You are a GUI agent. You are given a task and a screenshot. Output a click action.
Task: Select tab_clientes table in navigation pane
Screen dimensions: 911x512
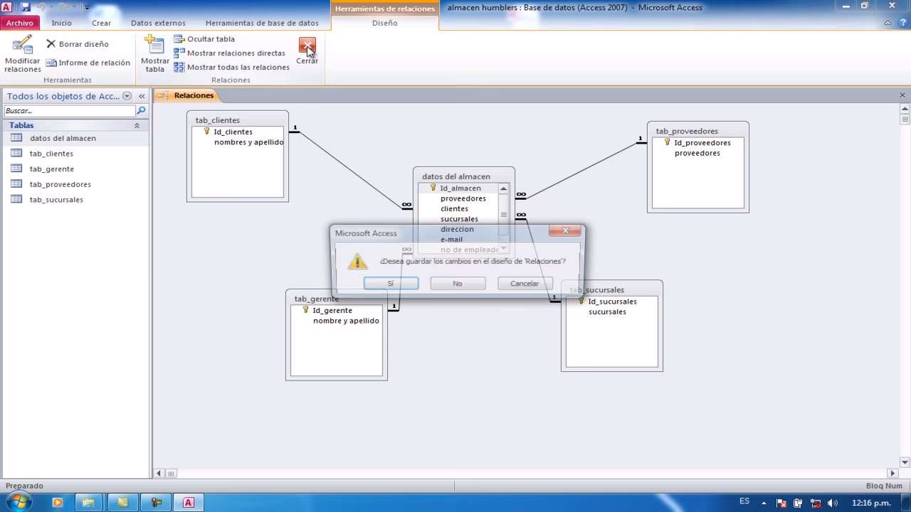point(75,154)
